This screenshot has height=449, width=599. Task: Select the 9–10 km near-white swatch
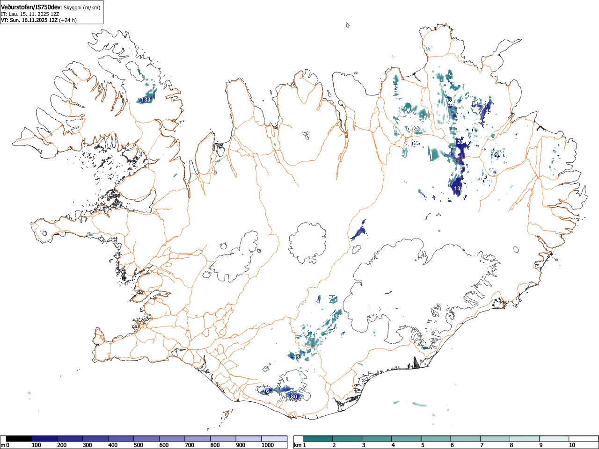[554, 439]
